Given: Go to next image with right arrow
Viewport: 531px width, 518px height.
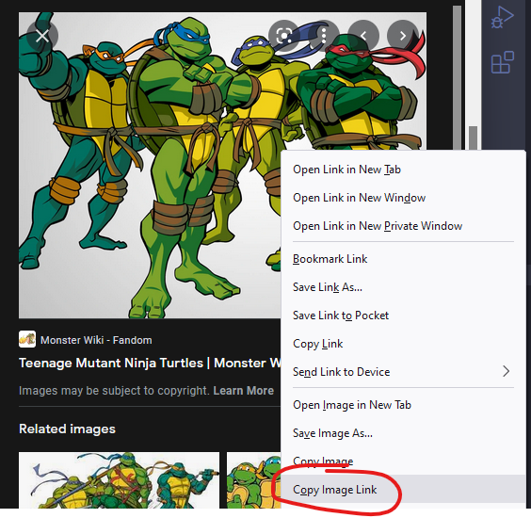Looking at the screenshot, I should (403, 35).
